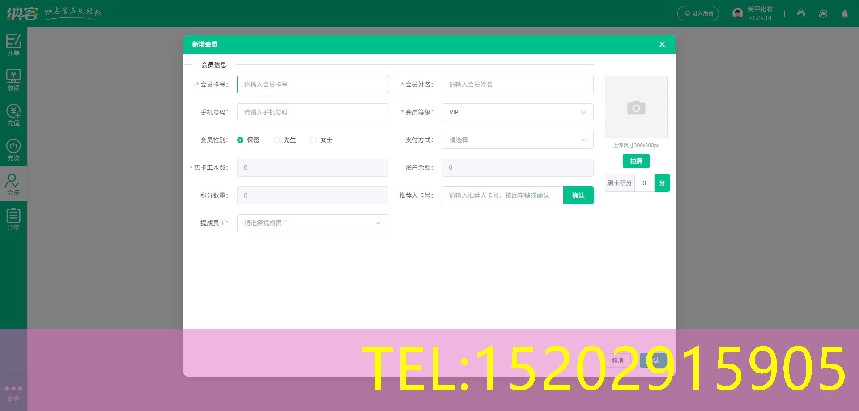Viewport: 859px width, 411px height.
Task: Click 确认 next to referrer card field
Action: pyautogui.click(x=578, y=195)
